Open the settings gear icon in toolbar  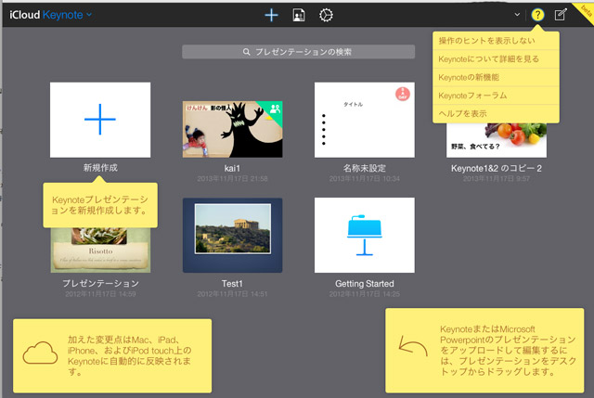click(x=326, y=15)
